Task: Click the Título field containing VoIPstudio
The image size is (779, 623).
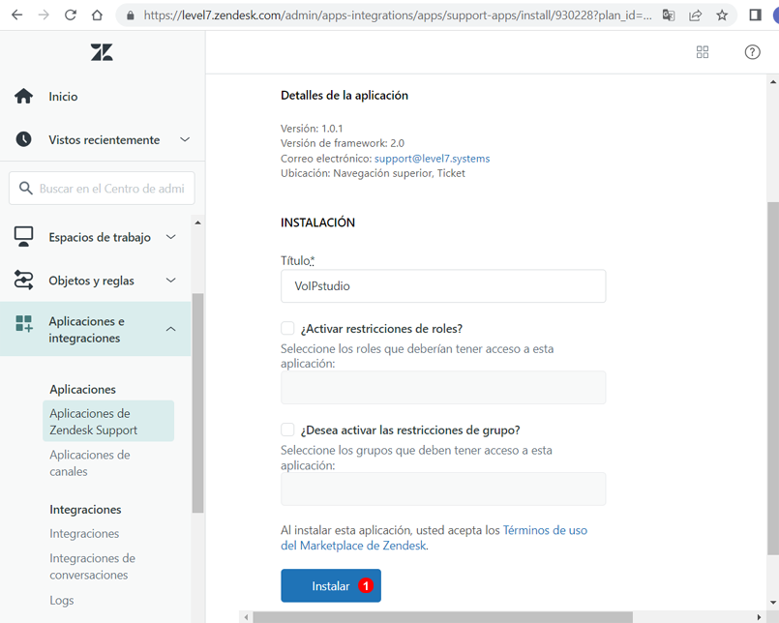Action: click(x=443, y=286)
